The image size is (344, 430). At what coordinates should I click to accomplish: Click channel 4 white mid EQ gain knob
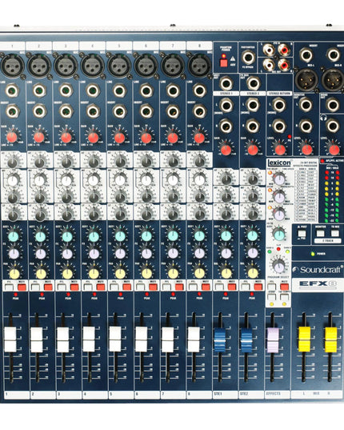93,180
